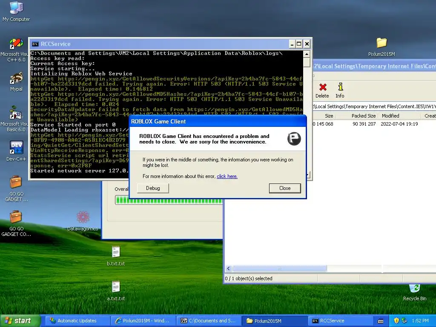
Task: Switch to C:\Documents and S... 7-Zip taskbar item
Action: 209,321
